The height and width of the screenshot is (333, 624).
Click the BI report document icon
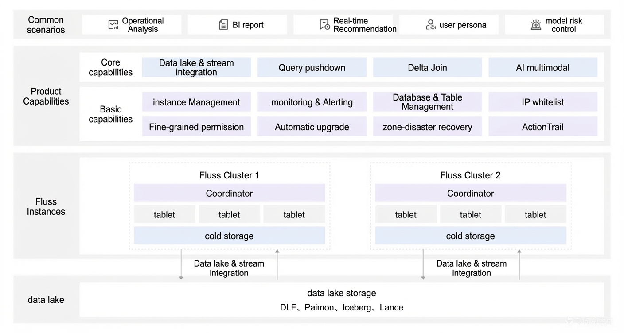(x=224, y=25)
